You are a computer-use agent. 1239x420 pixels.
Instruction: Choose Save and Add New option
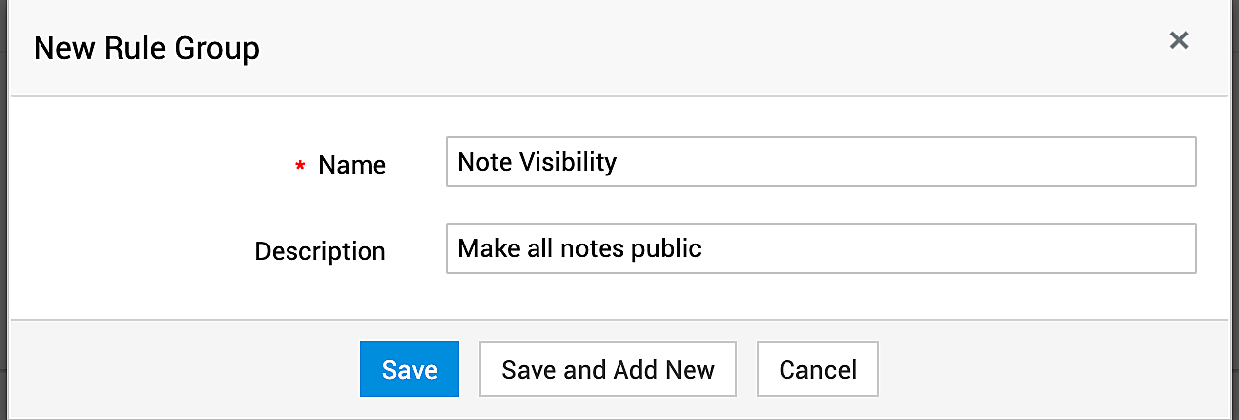coord(608,370)
